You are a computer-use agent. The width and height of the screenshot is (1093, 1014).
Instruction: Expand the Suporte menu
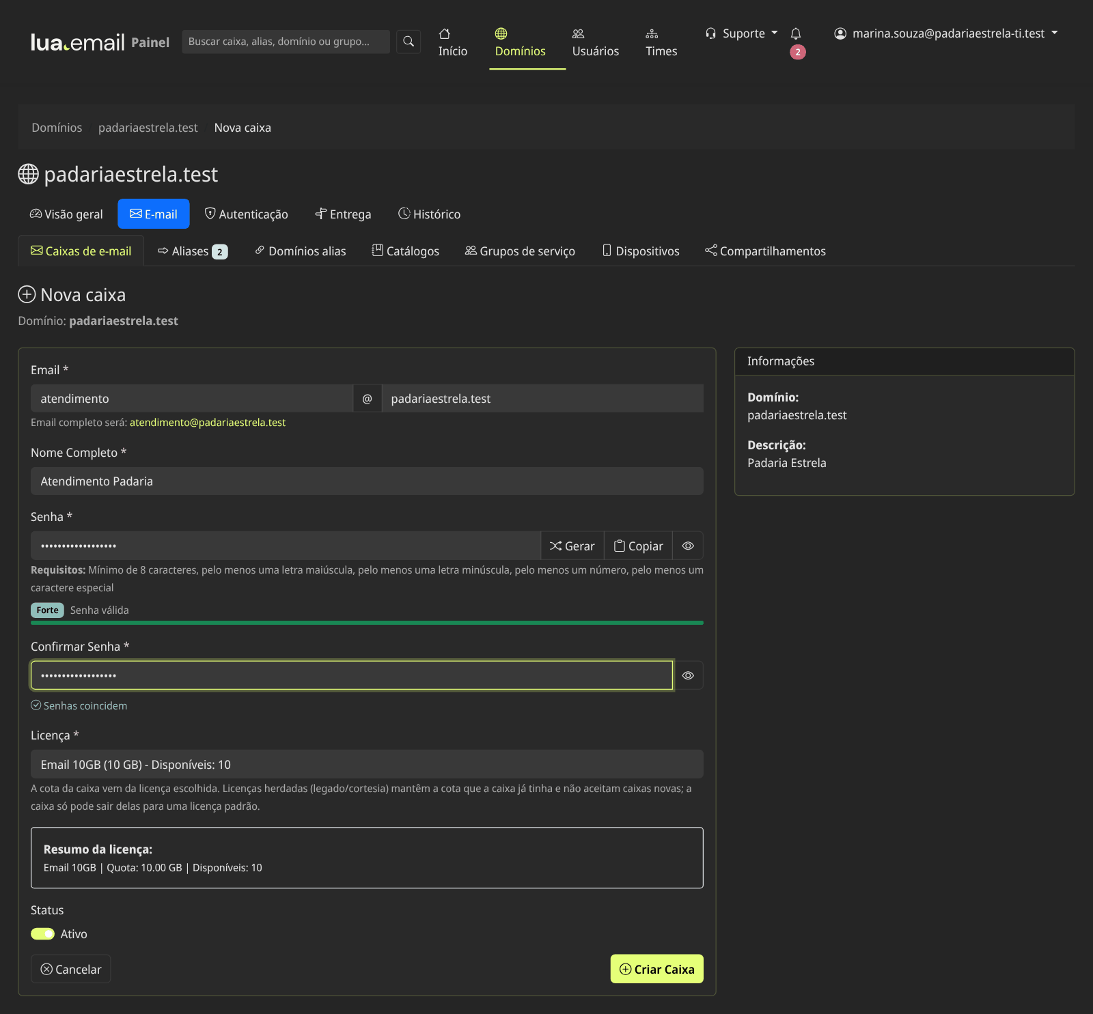point(742,33)
